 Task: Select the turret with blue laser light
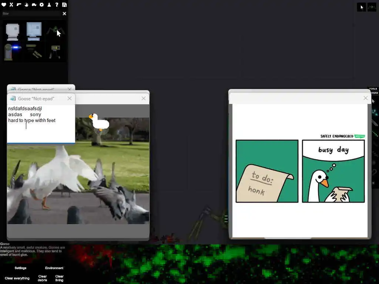point(12,52)
